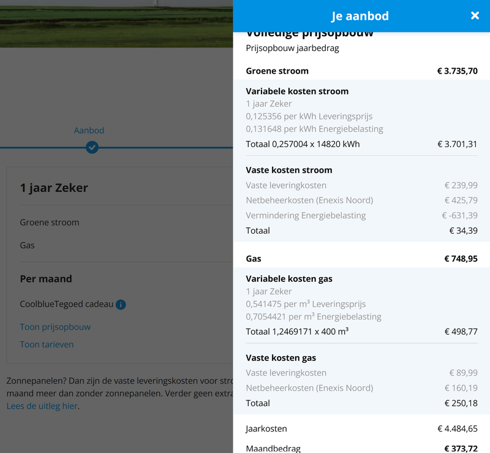490x453 pixels.
Task: Click the Je aanbod panel title
Action: [x=360, y=16]
